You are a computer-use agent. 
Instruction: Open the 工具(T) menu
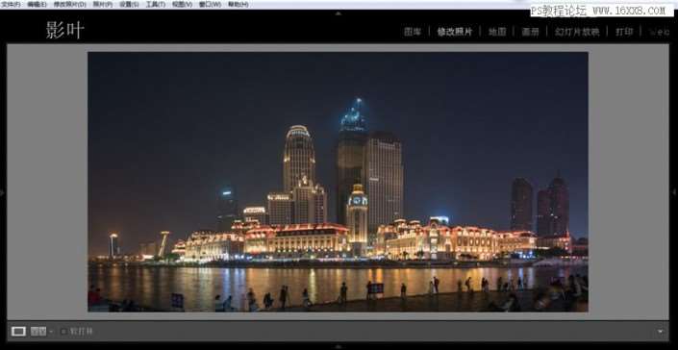pos(155,4)
